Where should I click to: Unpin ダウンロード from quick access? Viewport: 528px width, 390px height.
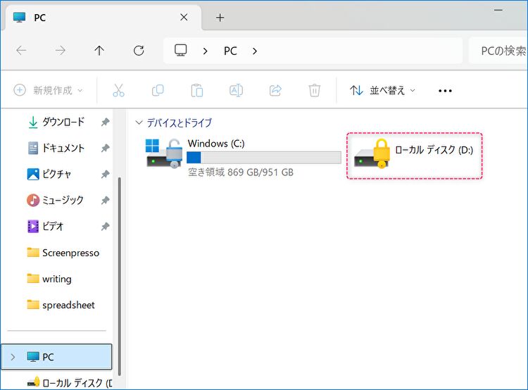tap(105, 122)
